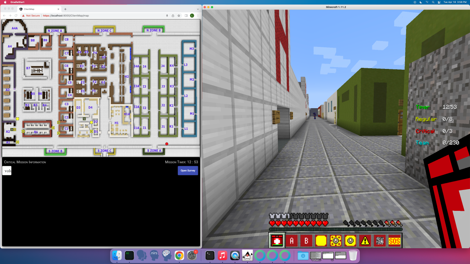Viewport: 470px width, 264px height.
Task: Click room L1 on the map
Action: click(x=186, y=129)
